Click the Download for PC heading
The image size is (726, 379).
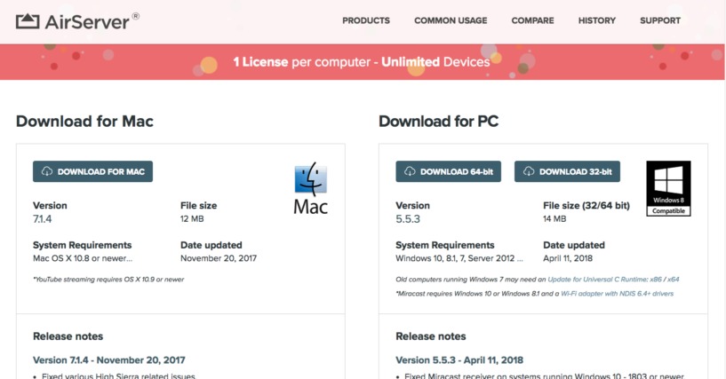(438, 121)
